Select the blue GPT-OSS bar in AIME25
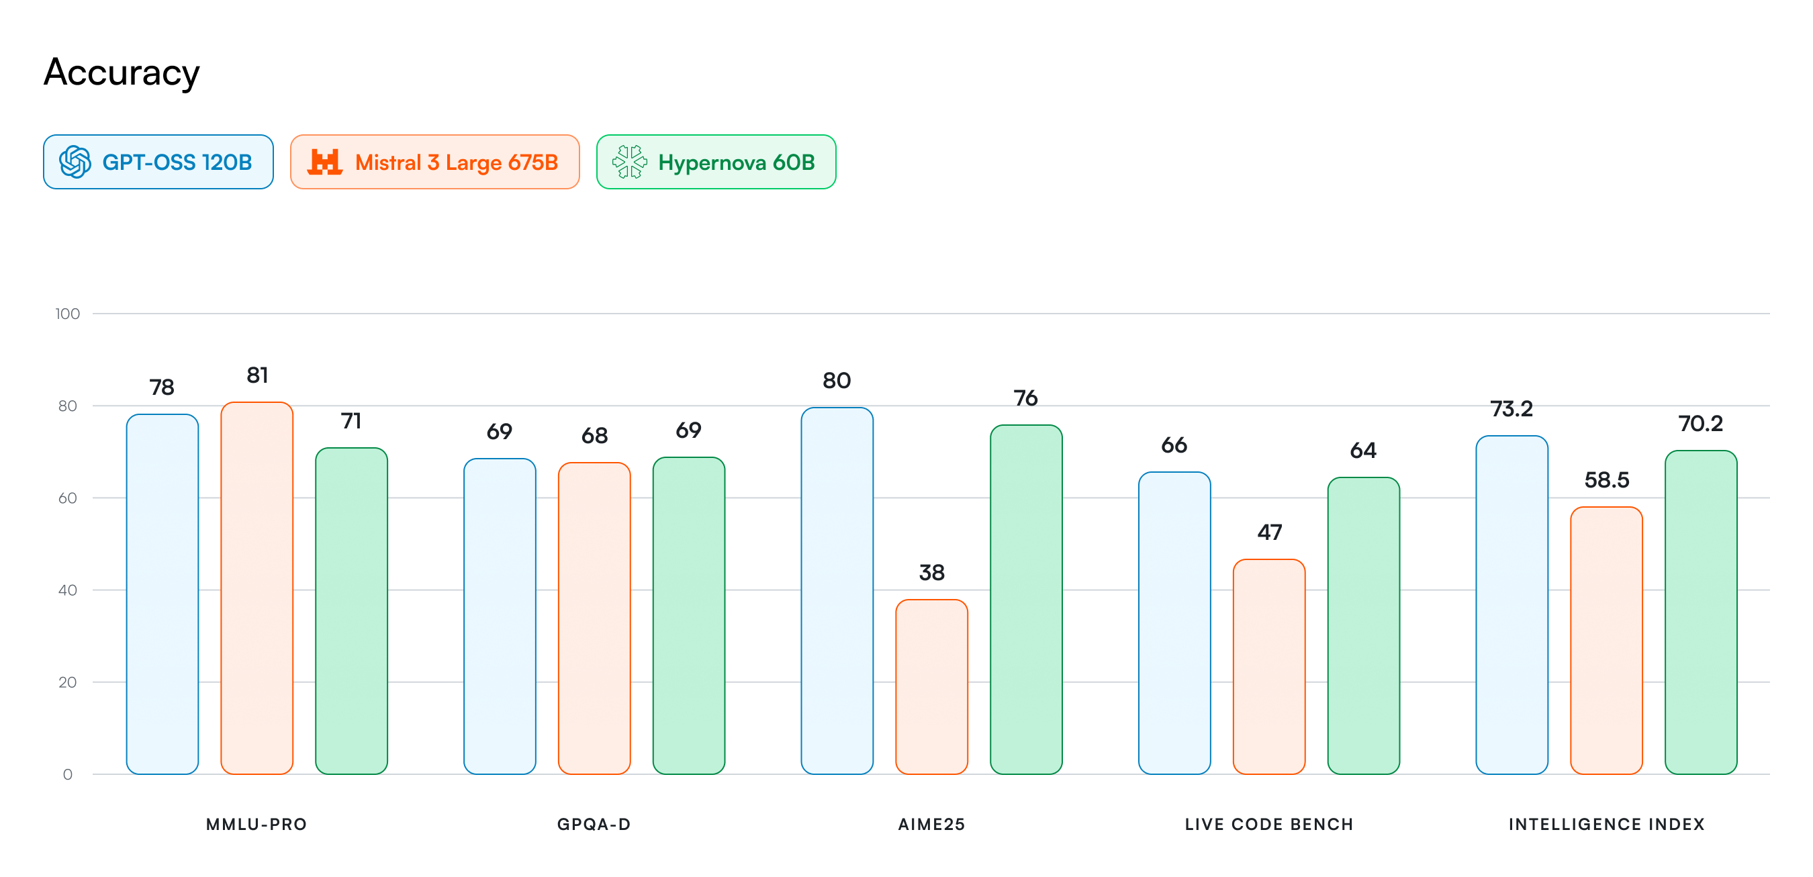This screenshot has height=877, width=1813. 837,591
